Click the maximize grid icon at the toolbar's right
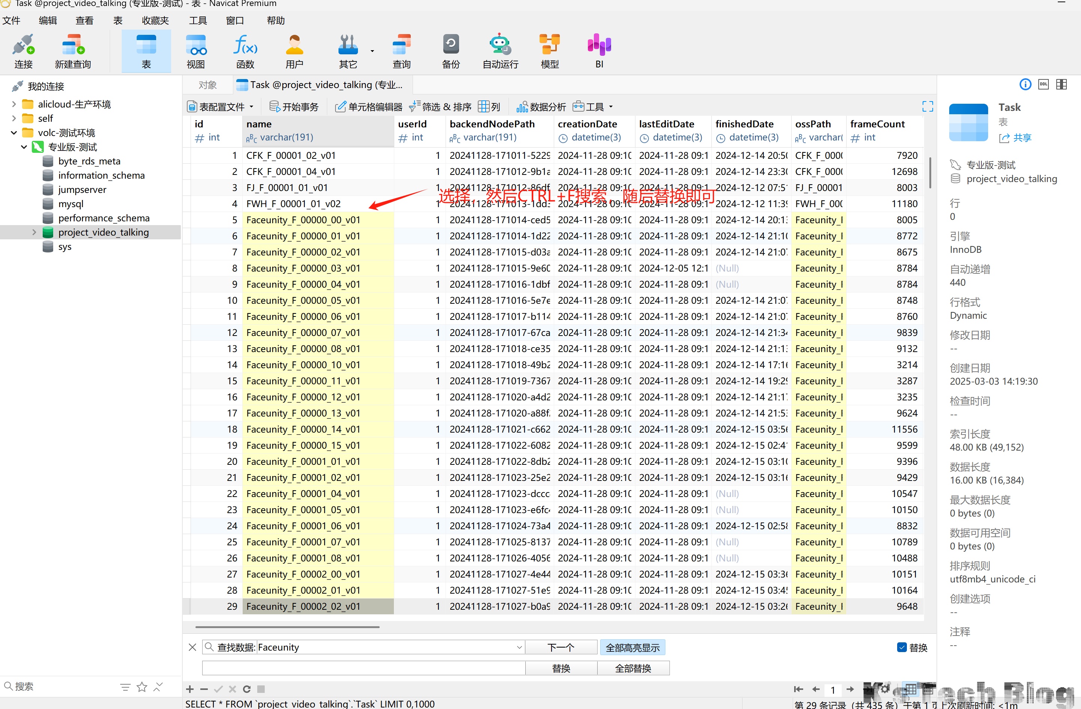1081x709 pixels. point(927,106)
